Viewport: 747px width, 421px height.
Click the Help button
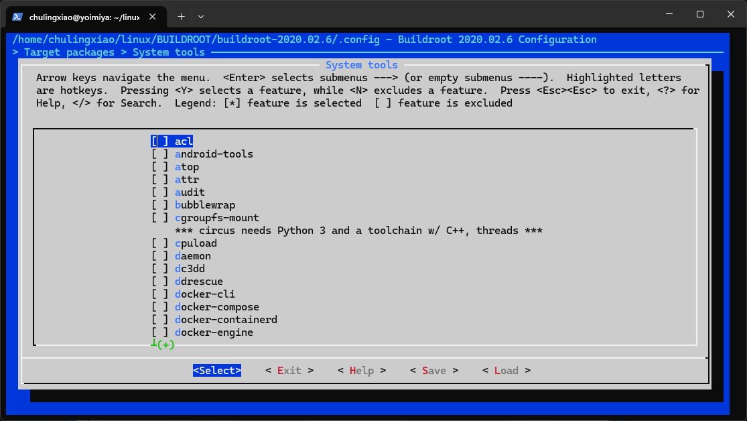pyautogui.click(x=362, y=371)
